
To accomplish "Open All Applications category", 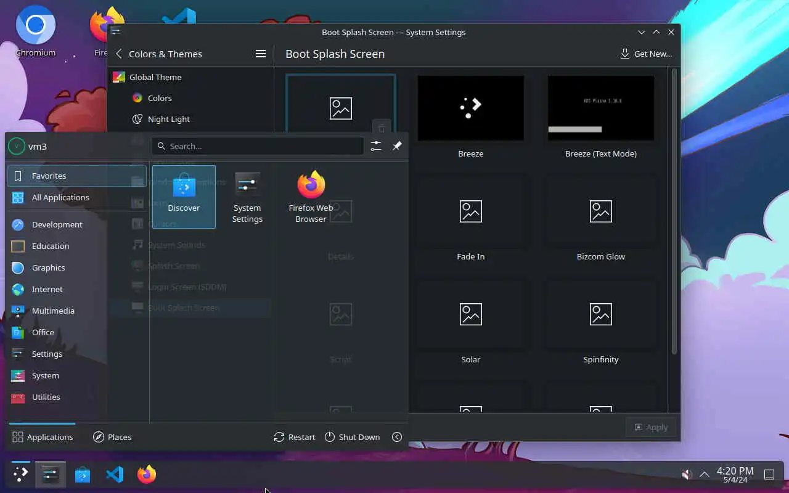I will click(x=77, y=197).
